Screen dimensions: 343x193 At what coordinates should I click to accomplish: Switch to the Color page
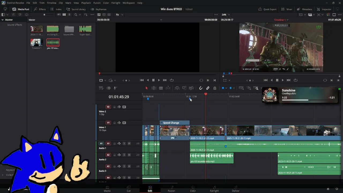tap(193, 189)
